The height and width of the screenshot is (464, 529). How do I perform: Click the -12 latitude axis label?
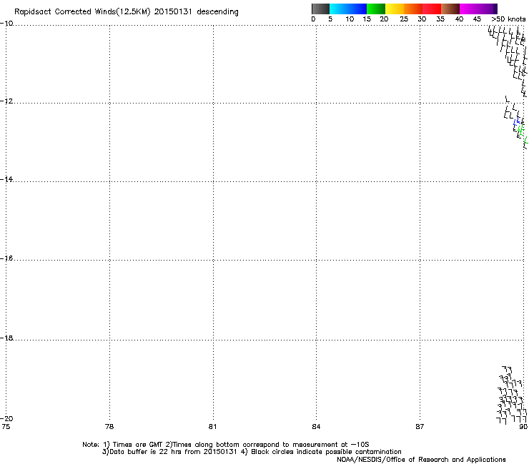pos(6,101)
